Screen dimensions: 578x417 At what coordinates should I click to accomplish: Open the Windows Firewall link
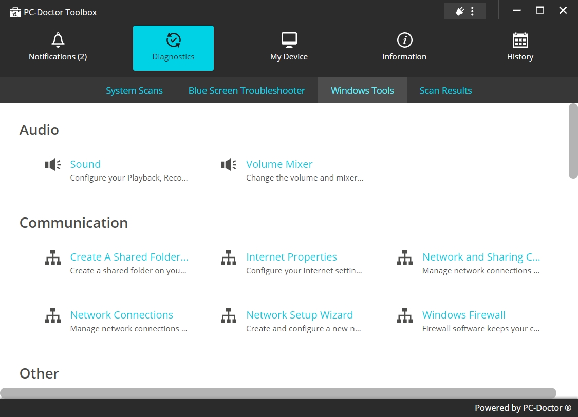(463, 315)
